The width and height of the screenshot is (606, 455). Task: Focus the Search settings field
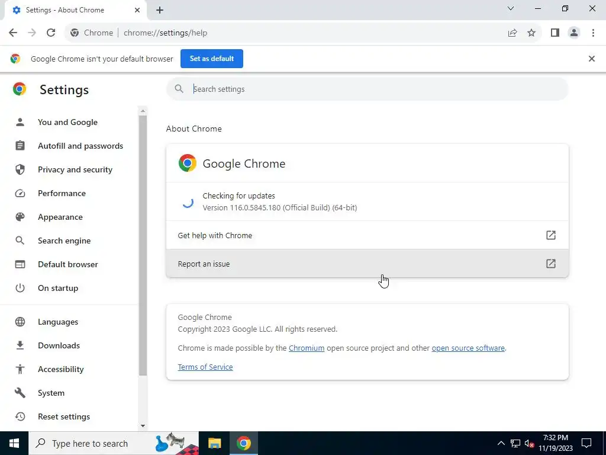367,89
